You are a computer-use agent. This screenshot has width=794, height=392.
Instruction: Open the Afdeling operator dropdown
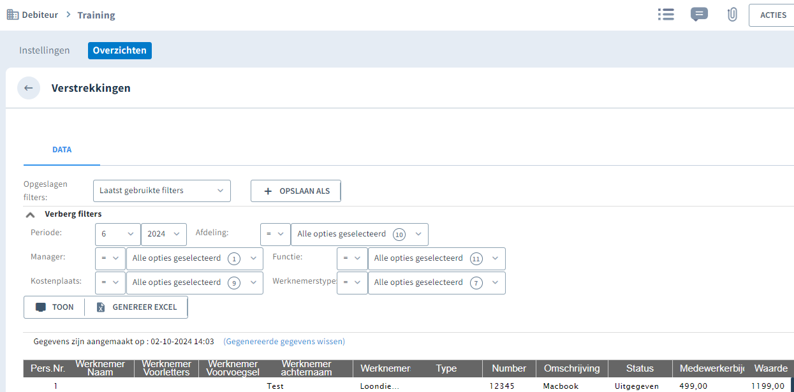276,234
